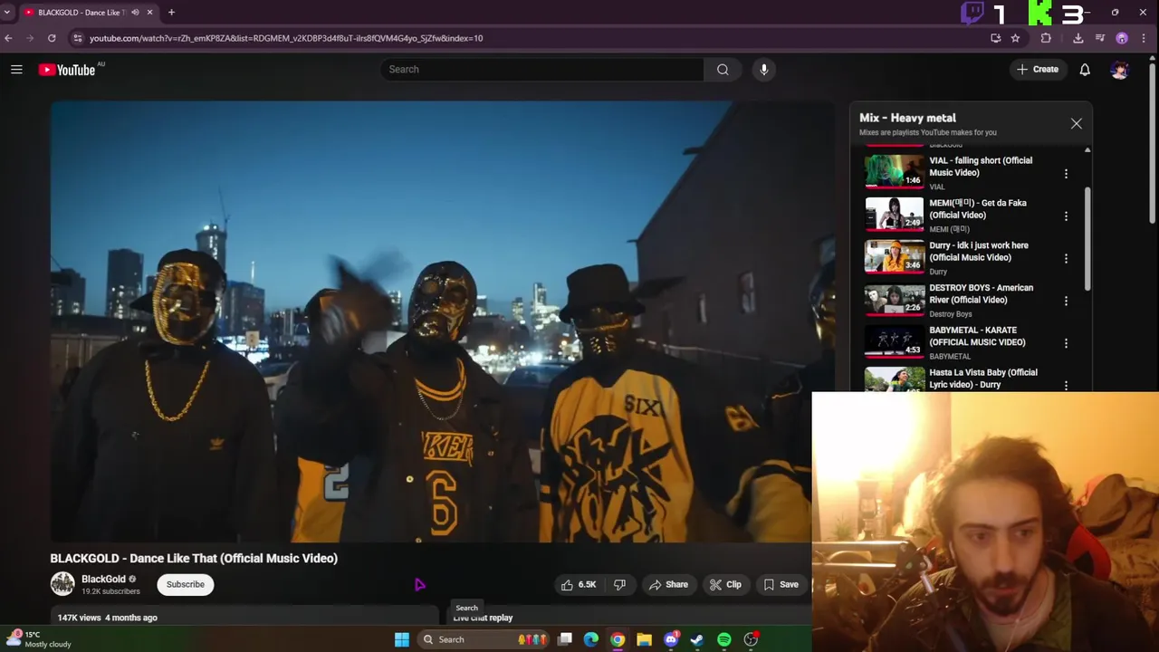Image resolution: width=1159 pixels, height=652 pixels.
Task: Mute the BLACKGOLD tab audio icon
Action: (135, 13)
